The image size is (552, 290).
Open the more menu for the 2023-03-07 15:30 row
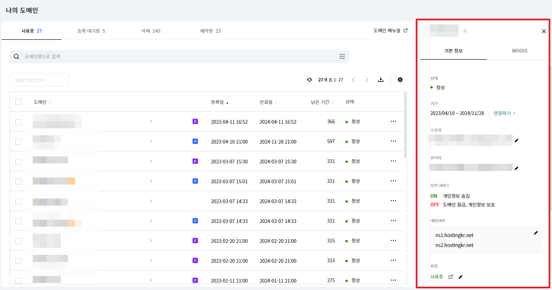point(393,161)
